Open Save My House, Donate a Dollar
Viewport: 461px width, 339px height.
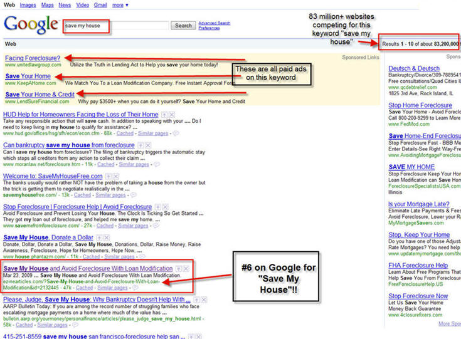pyautogui.click(x=48, y=237)
